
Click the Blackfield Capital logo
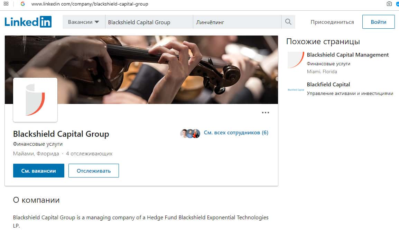tap(296, 90)
